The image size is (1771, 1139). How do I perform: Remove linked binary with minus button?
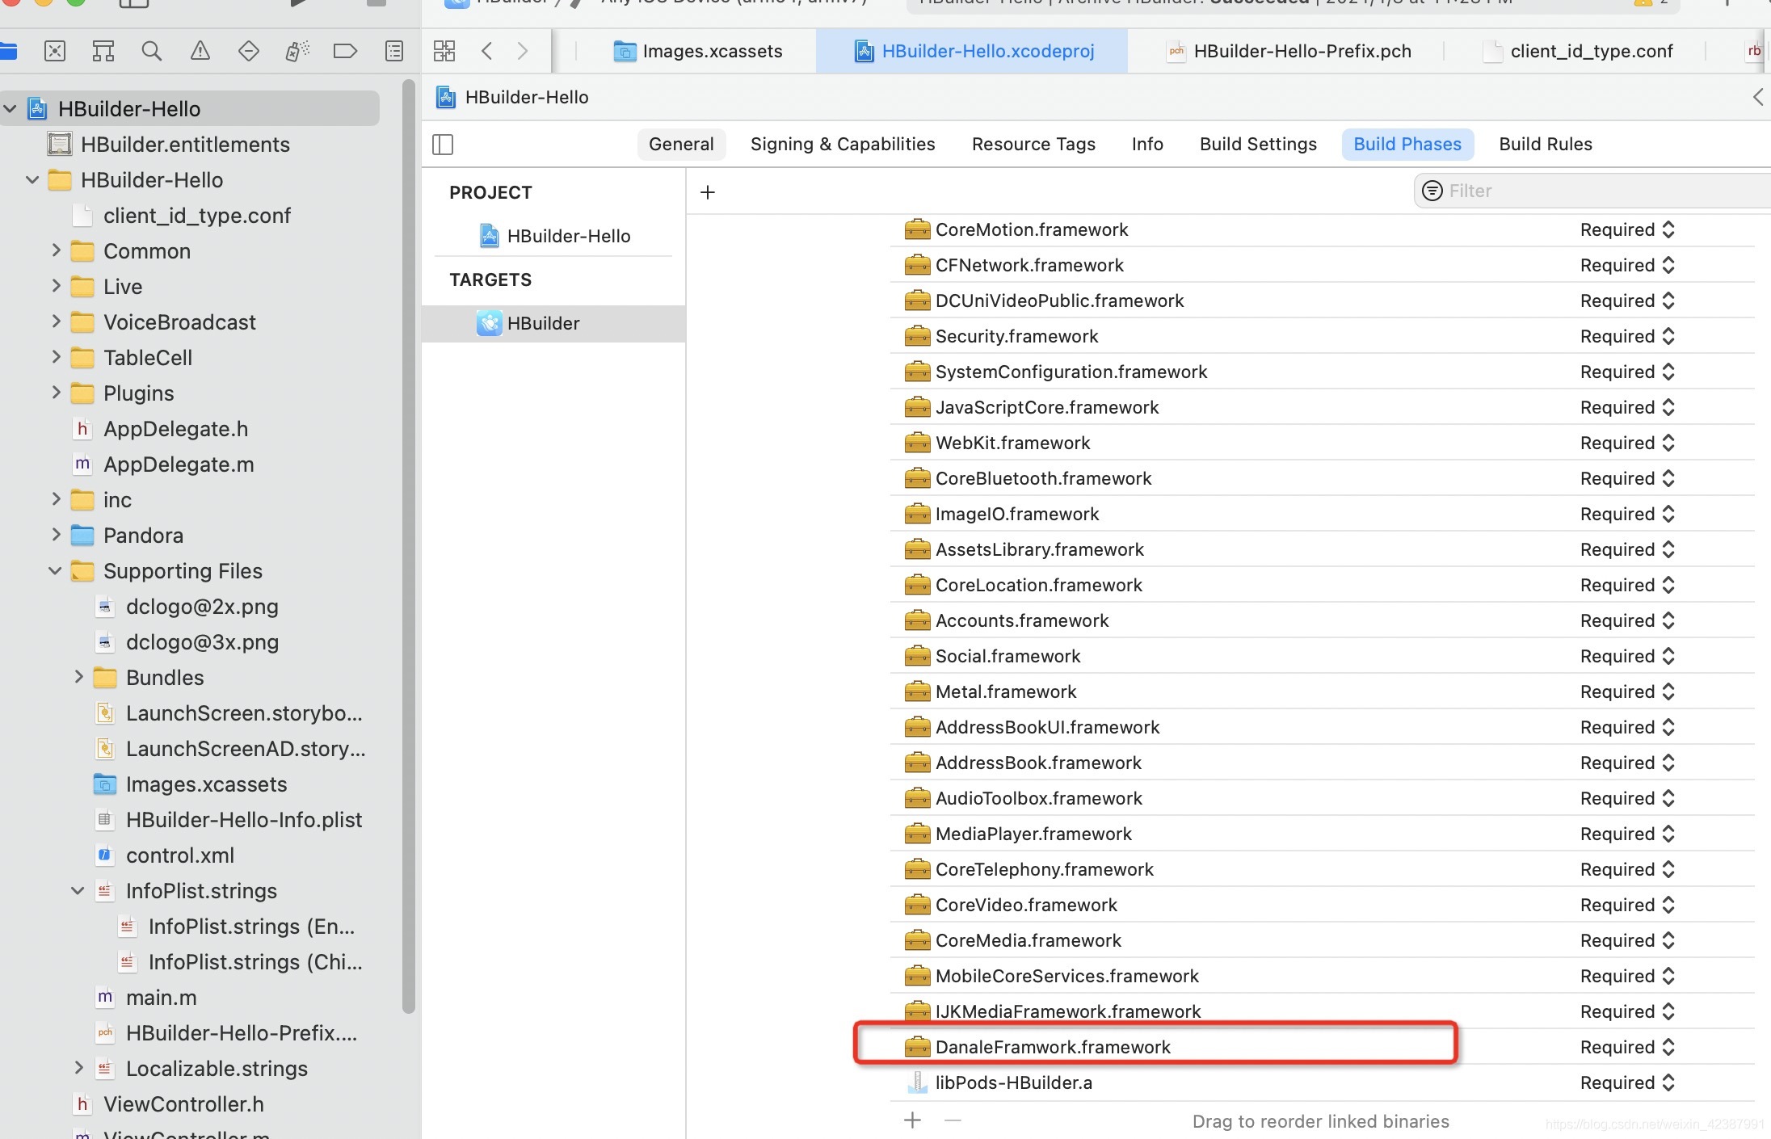point(953,1120)
